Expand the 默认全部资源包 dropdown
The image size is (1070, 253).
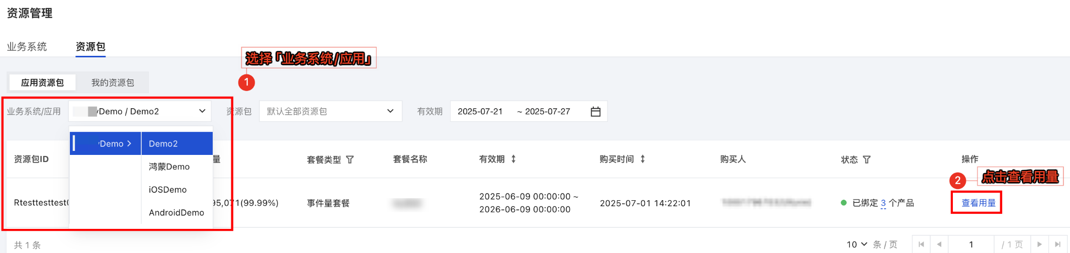(x=330, y=111)
